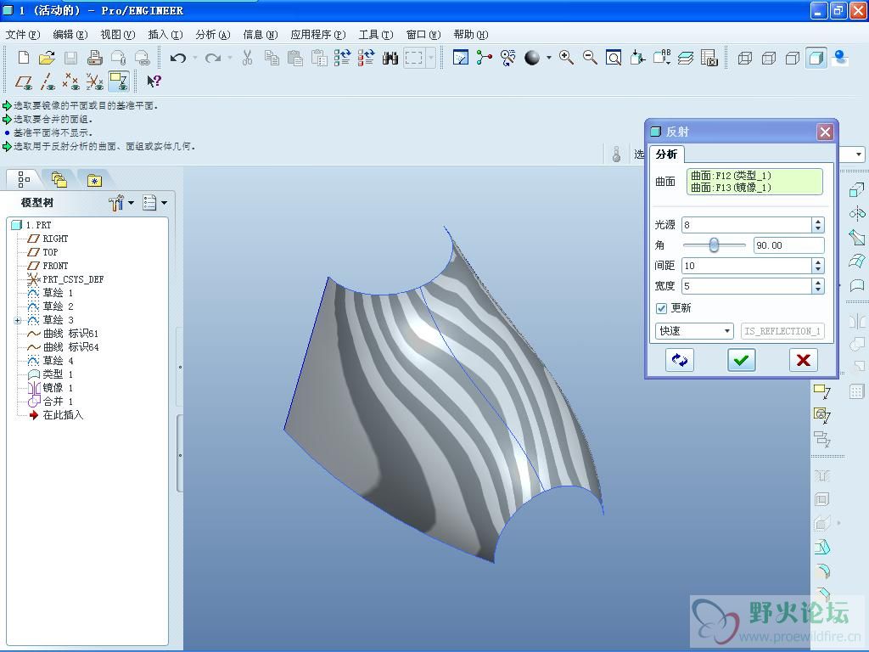Select the 分析 tab in 反射 dialog
Screen dimensions: 869x652
pos(667,155)
